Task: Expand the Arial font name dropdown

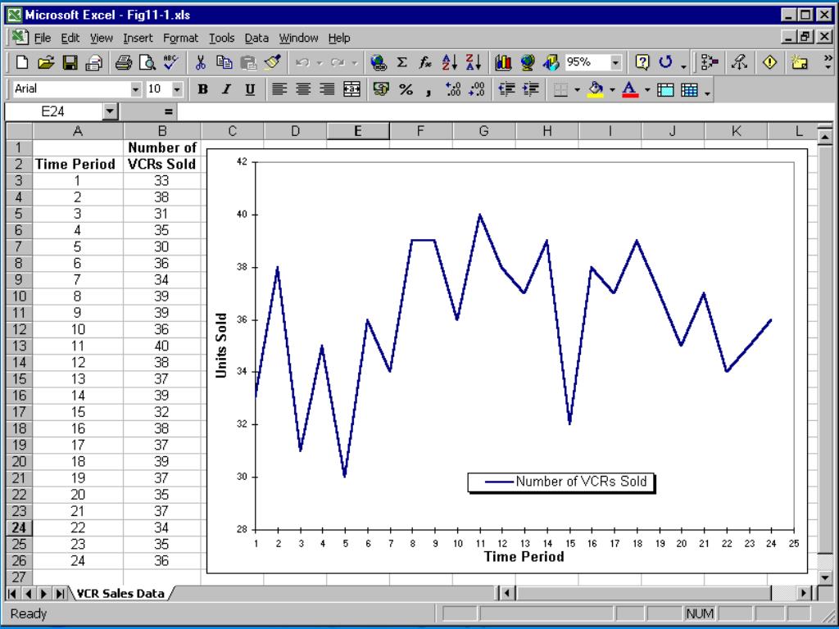Action: point(135,89)
